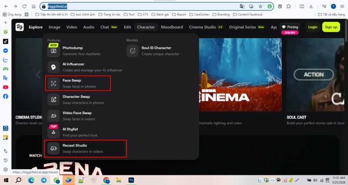Select the AI Influencer head icon
The image size is (348, 185).
click(54, 67)
